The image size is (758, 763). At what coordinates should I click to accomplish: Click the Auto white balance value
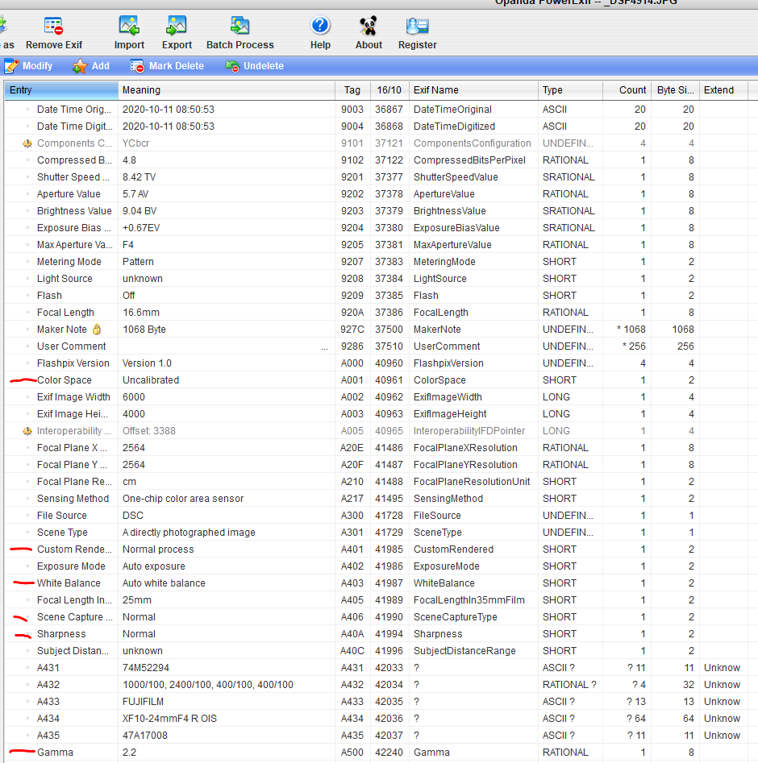[x=165, y=583]
